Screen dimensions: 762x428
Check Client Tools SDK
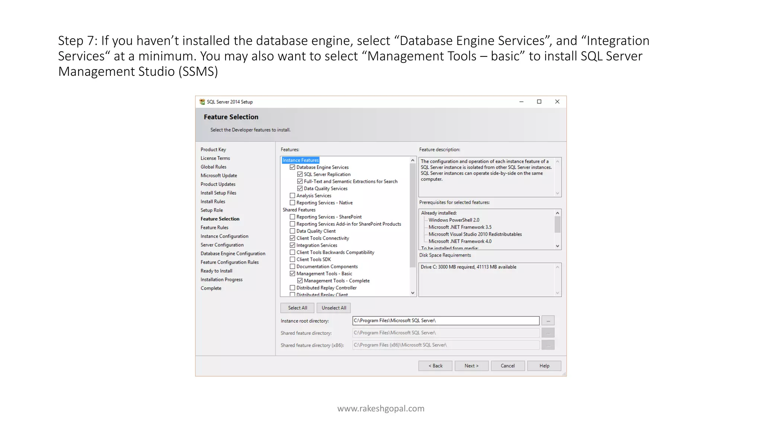(x=292, y=259)
